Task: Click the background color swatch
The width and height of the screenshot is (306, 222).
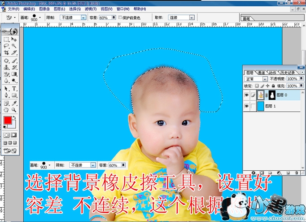Action: pos(13,126)
